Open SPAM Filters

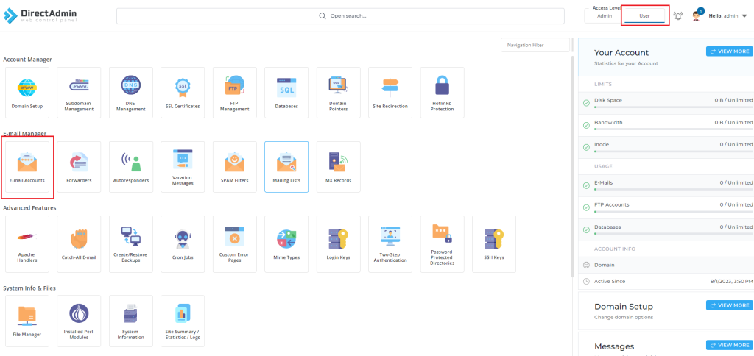(235, 167)
